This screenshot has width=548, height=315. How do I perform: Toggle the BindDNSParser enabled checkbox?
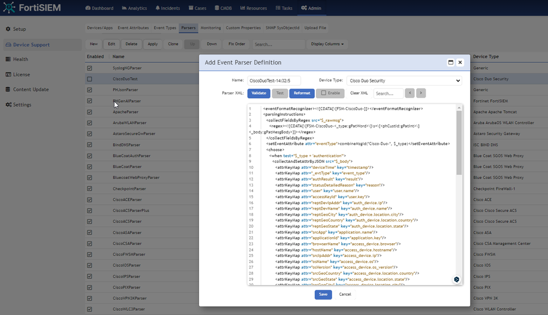(x=89, y=144)
